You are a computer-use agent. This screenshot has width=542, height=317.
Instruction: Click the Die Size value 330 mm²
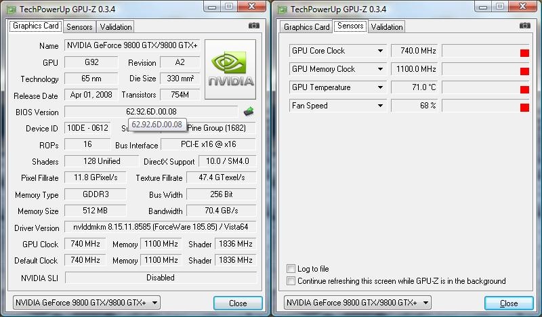180,79
